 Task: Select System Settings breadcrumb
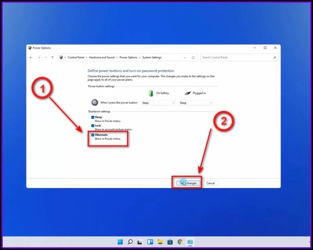click(x=152, y=57)
